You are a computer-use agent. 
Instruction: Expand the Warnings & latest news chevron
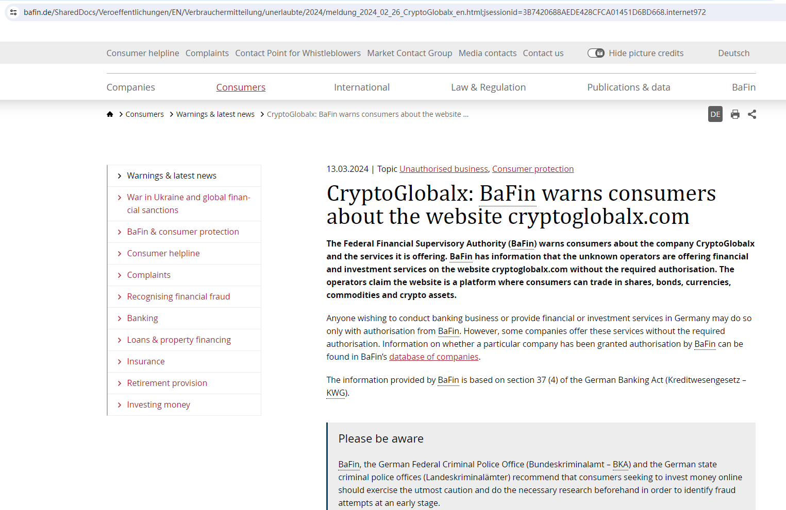coord(120,176)
